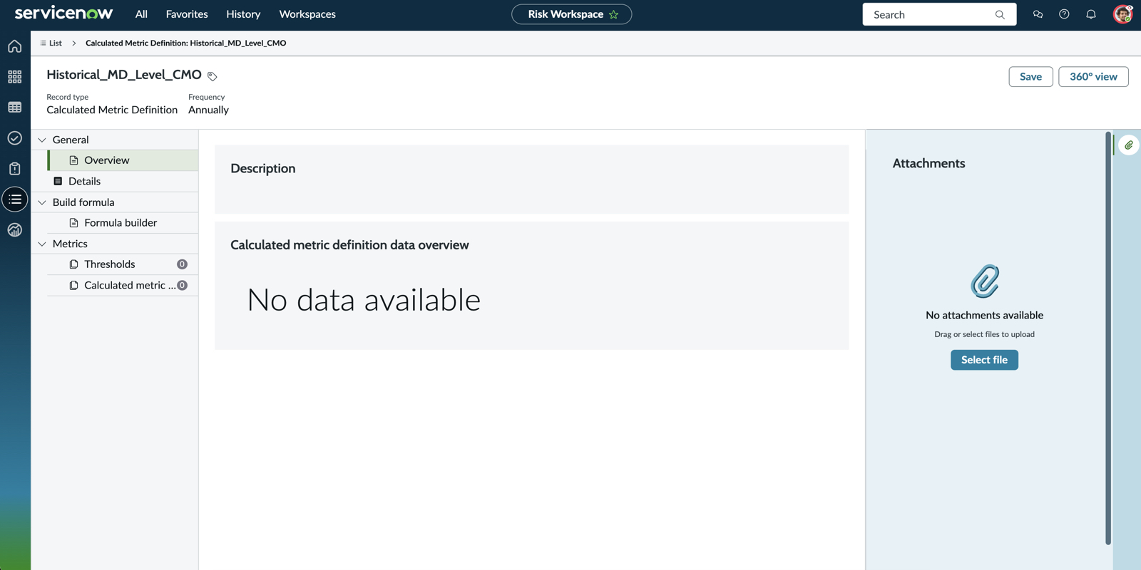Click the tag icon beside record title

click(212, 76)
